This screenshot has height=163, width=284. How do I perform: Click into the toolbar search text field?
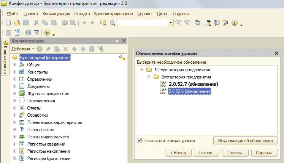[143, 23]
